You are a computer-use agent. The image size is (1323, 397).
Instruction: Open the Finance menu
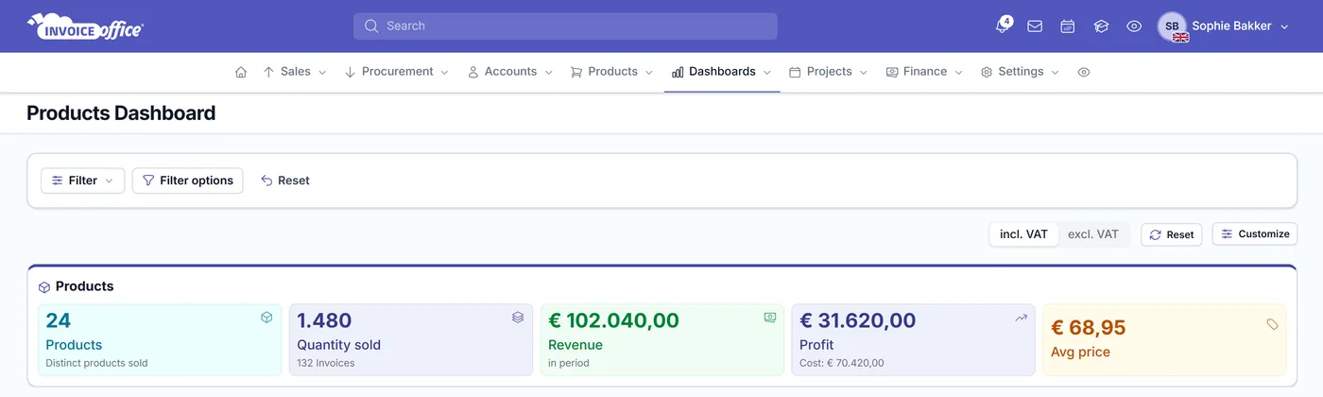(924, 72)
